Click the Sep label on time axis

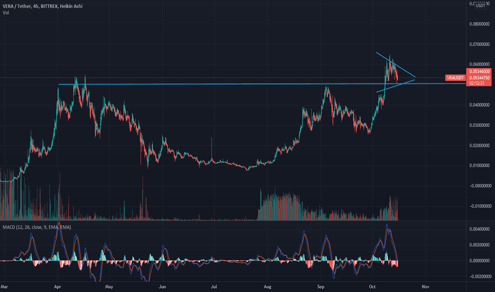click(321, 287)
